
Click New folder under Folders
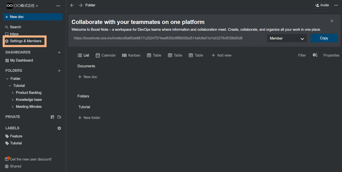[89, 118]
